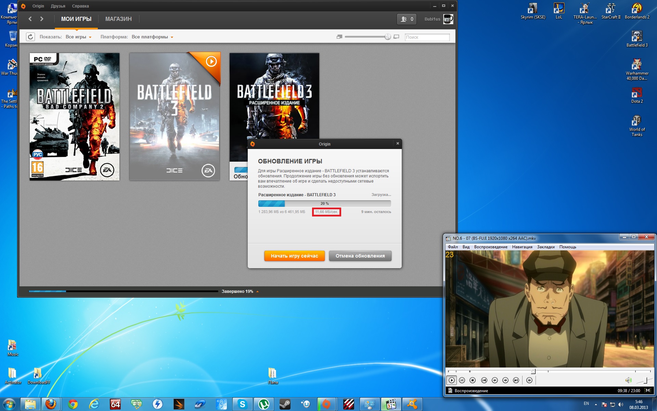Screen dimensions: 657x411
Task: Open the LoL desktop shortcut
Action: tap(559, 11)
